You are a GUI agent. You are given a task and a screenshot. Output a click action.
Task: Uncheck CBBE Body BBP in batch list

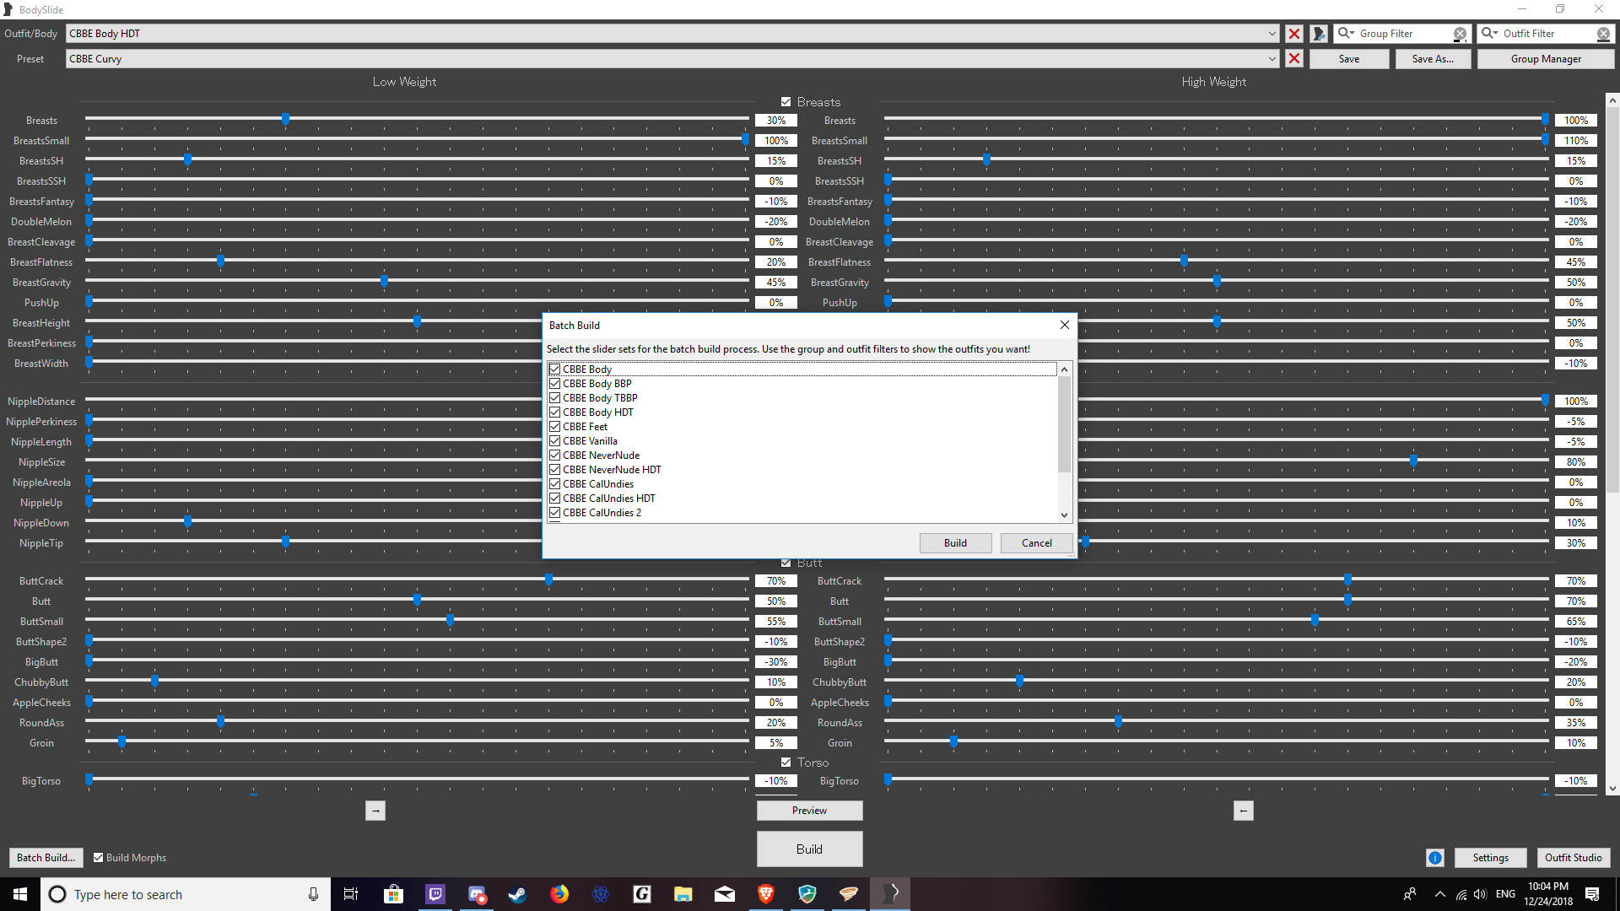[555, 384]
